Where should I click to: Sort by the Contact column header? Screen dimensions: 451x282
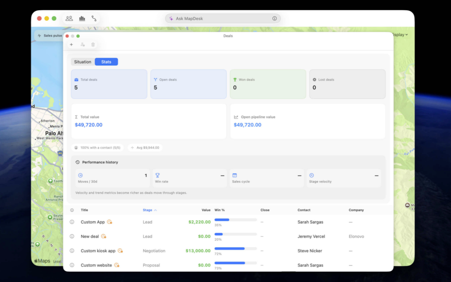tap(304, 210)
